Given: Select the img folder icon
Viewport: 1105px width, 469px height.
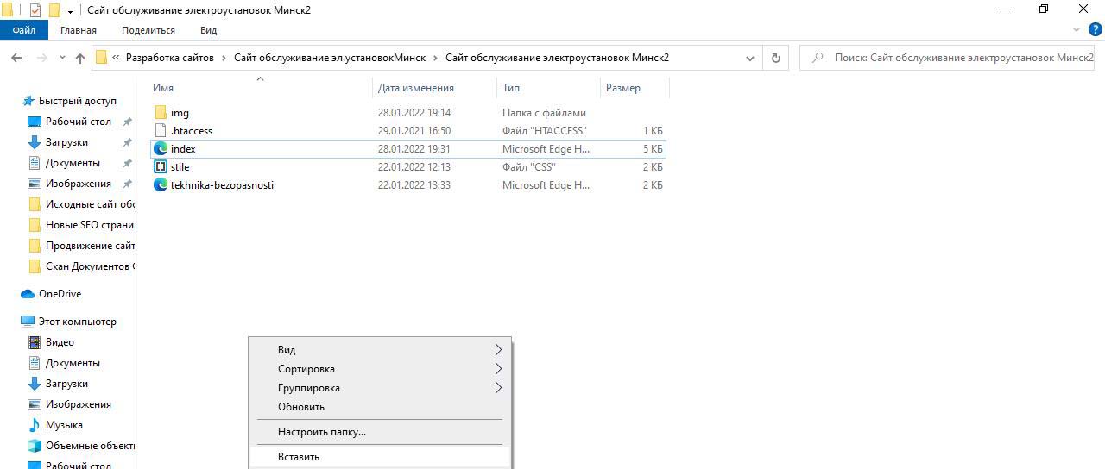Looking at the screenshot, I should pyautogui.click(x=160, y=113).
